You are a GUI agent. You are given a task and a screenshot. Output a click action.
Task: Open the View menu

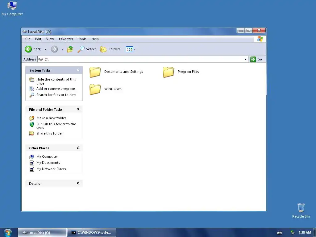(x=50, y=39)
